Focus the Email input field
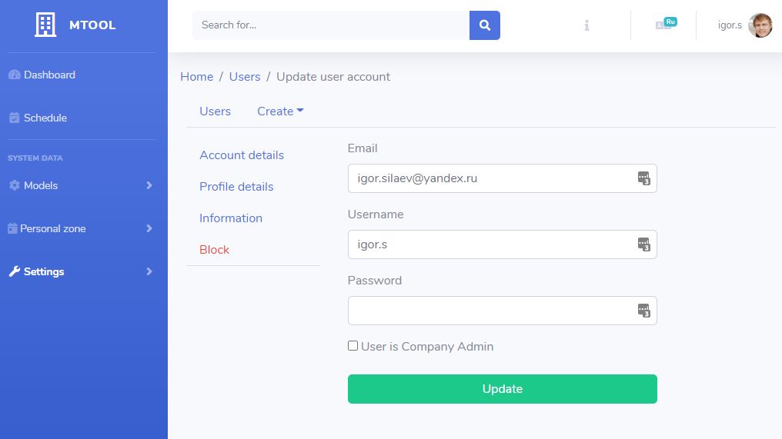Viewport: 782px width, 439px height. click(x=502, y=178)
